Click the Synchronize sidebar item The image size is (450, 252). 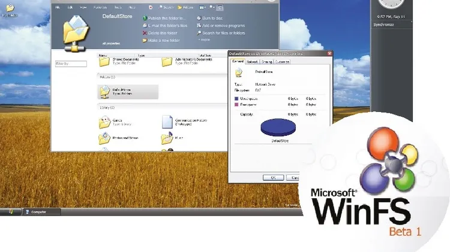383,25
